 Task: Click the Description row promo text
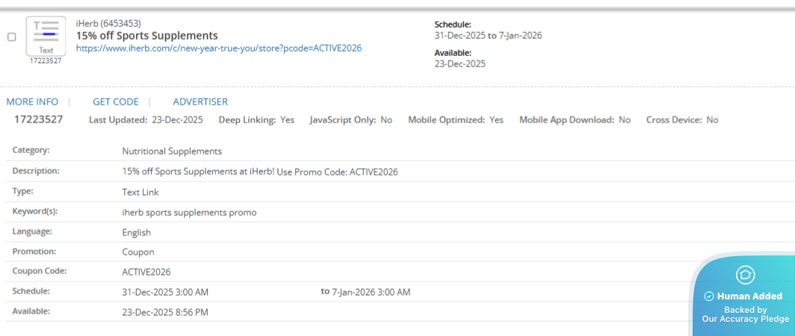(x=260, y=172)
